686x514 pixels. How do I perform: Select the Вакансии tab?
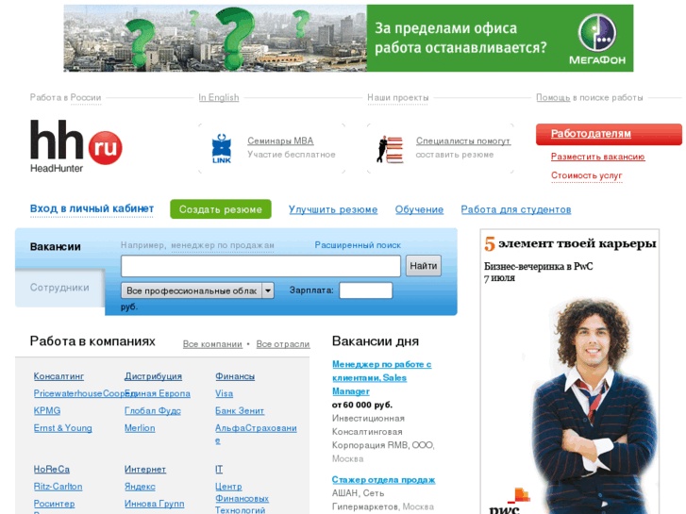point(55,247)
